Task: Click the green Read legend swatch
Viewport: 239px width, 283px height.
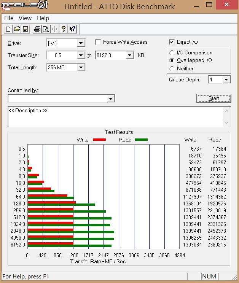Action: click(x=141, y=140)
